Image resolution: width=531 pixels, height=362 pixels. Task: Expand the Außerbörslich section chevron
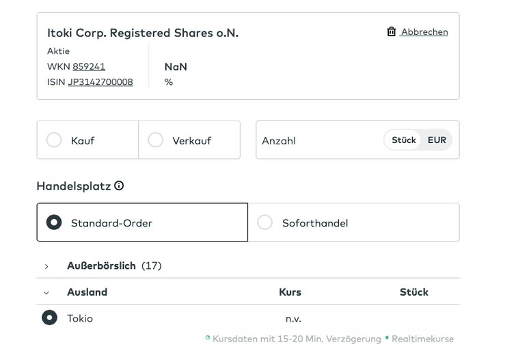point(46,266)
